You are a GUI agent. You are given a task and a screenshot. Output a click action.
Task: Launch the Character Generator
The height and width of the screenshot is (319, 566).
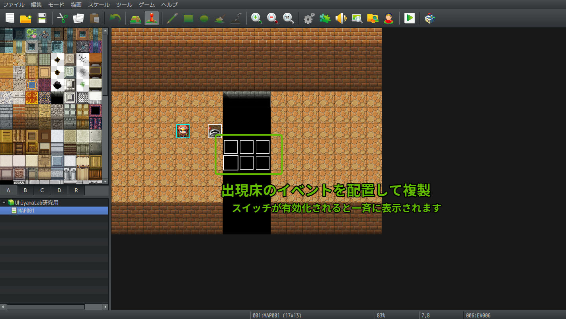coord(388,18)
